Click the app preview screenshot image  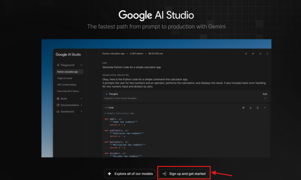[156, 98]
